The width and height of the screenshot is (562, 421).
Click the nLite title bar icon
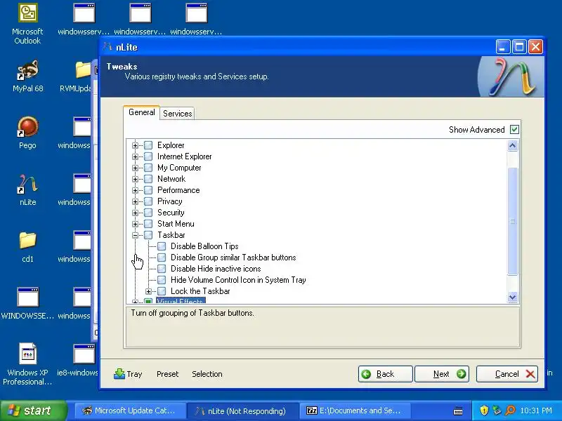pyautogui.click(x=107, y=47)
